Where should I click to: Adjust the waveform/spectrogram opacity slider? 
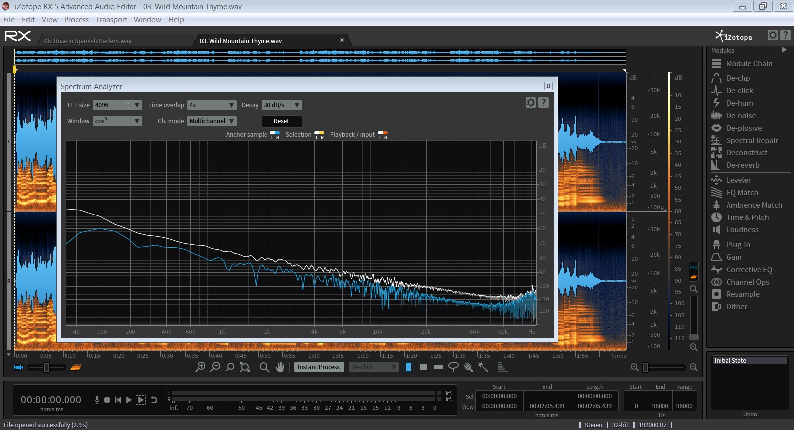46,367
